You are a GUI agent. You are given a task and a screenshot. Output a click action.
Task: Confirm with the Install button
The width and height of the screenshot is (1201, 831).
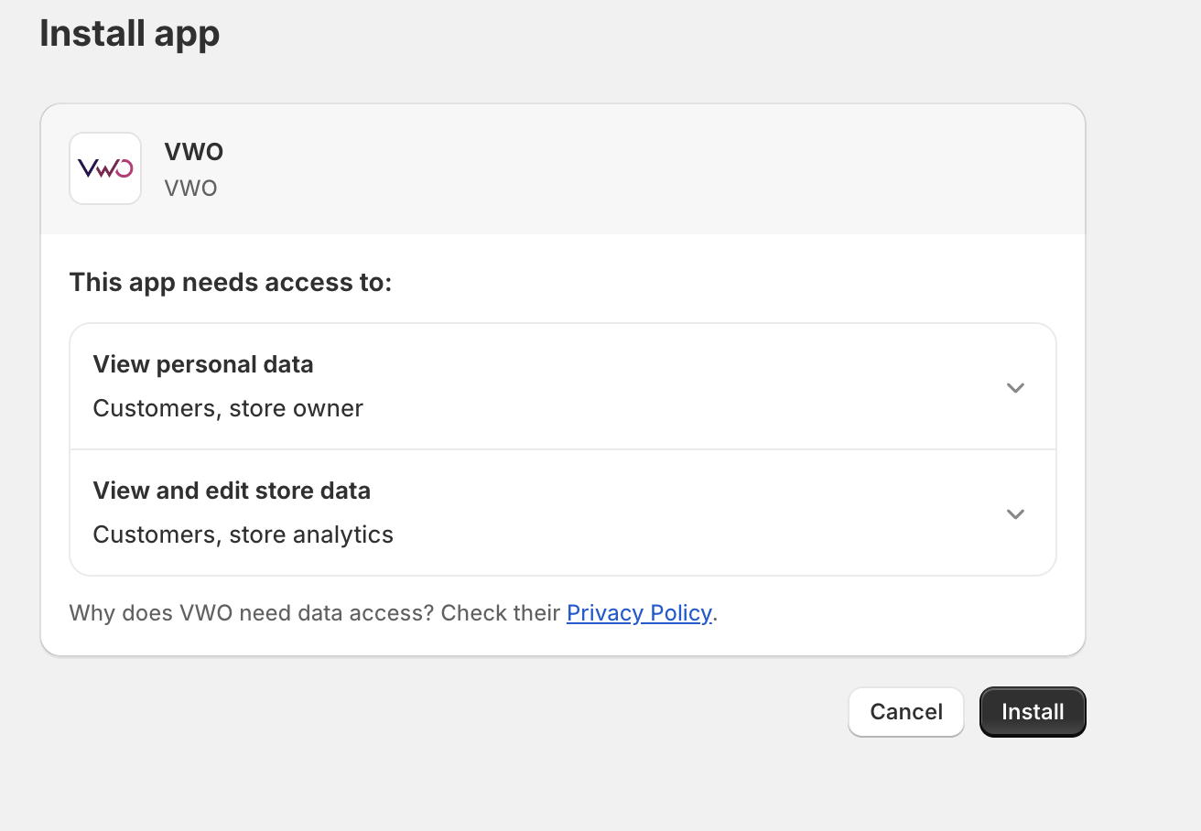pyautogui.click(x=1032, y=712)
